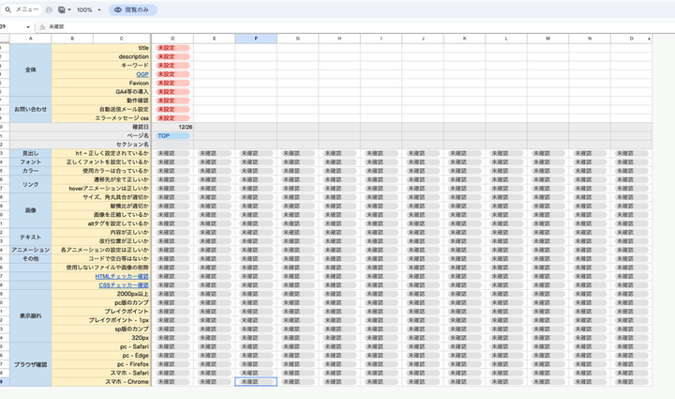Screen dimensions: 675x399
Task: Select column D header
Action: [172, 38]
